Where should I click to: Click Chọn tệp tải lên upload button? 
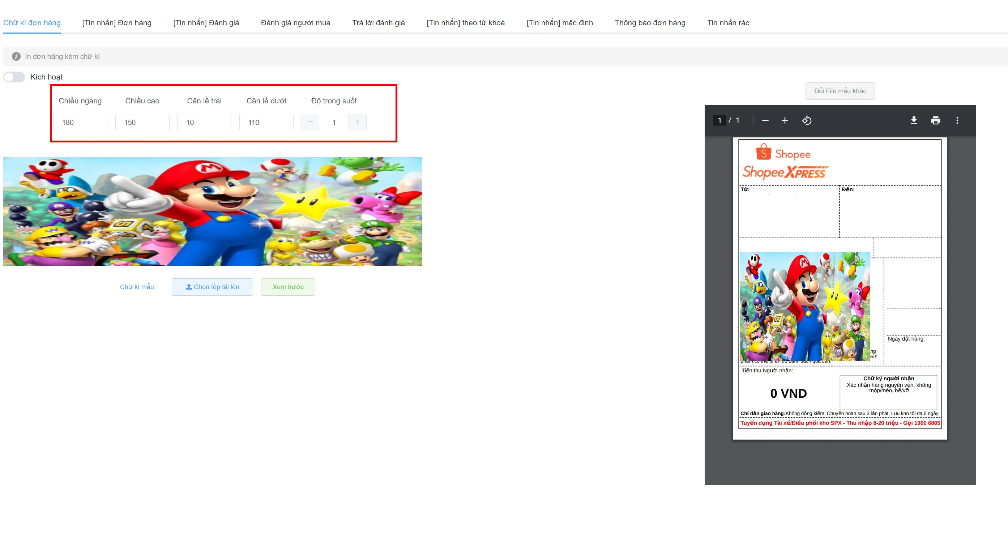click(212, 287)
